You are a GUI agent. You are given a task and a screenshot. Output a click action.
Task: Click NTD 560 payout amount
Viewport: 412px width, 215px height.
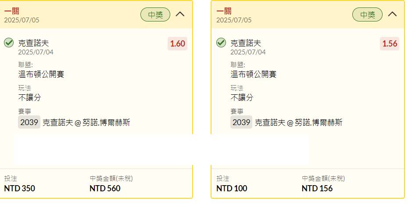coord(105,188)
